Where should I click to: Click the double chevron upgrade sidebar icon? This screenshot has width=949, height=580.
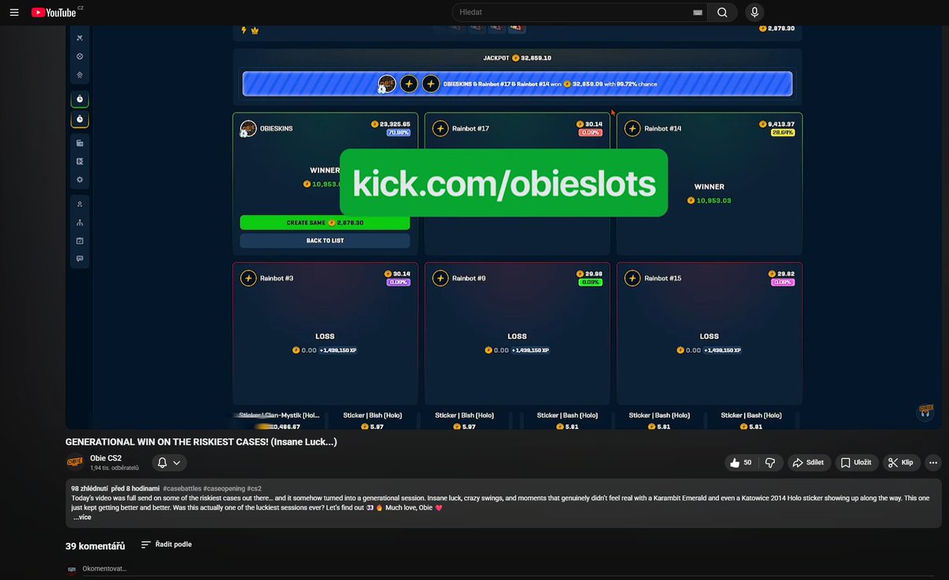(80, 75)
